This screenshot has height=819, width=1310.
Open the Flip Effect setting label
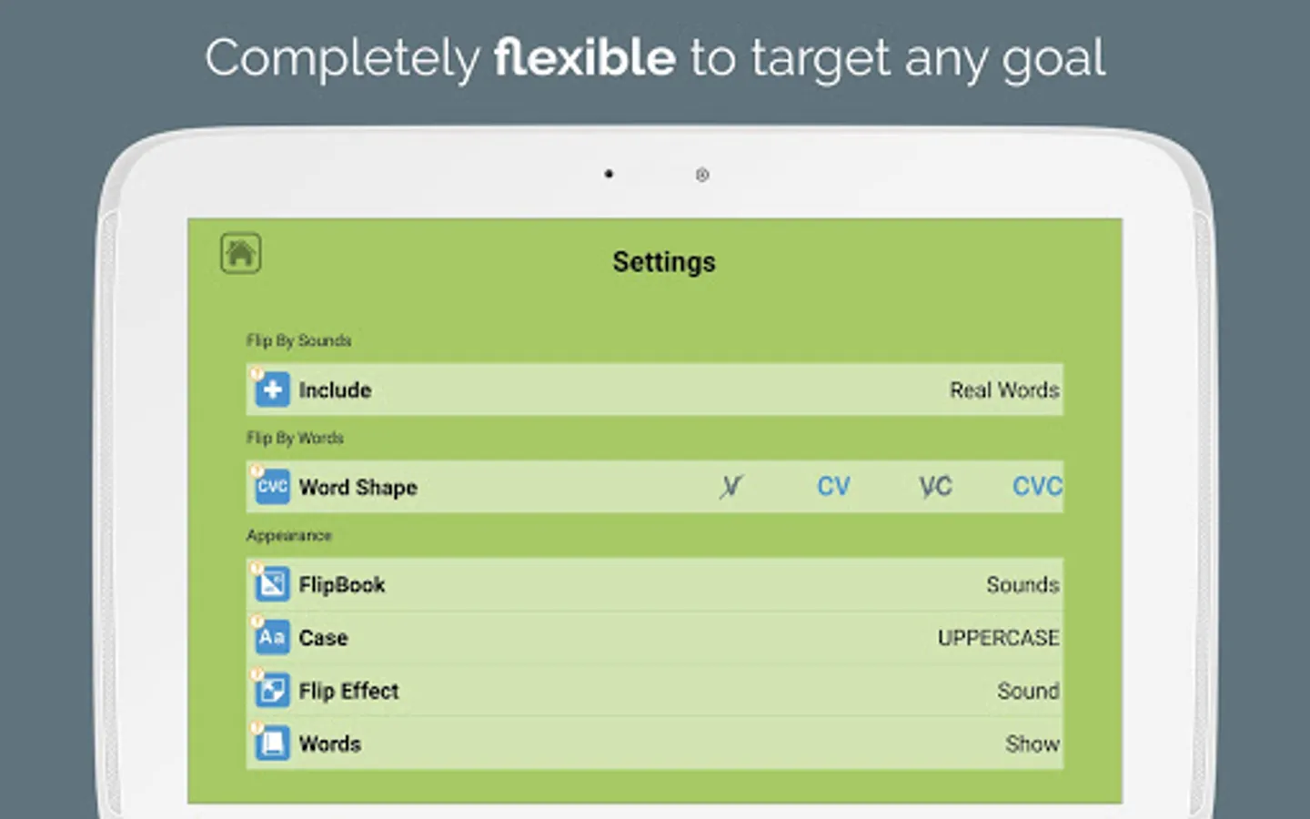click(348, 691)
